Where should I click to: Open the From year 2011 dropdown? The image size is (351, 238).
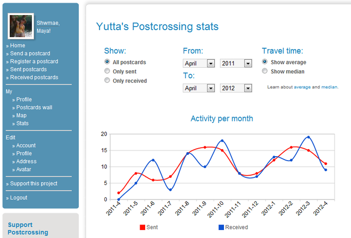(x=236, y=63)
